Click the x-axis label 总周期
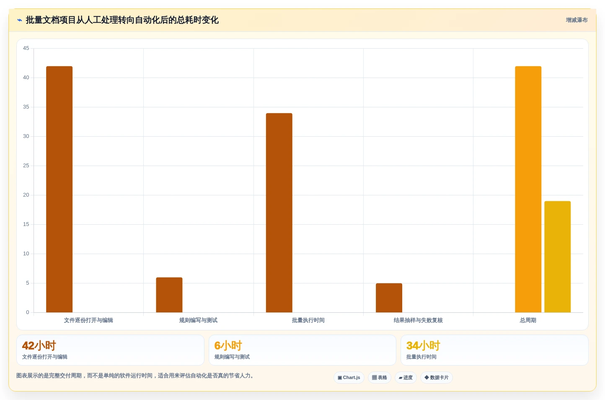 point(528,320)
